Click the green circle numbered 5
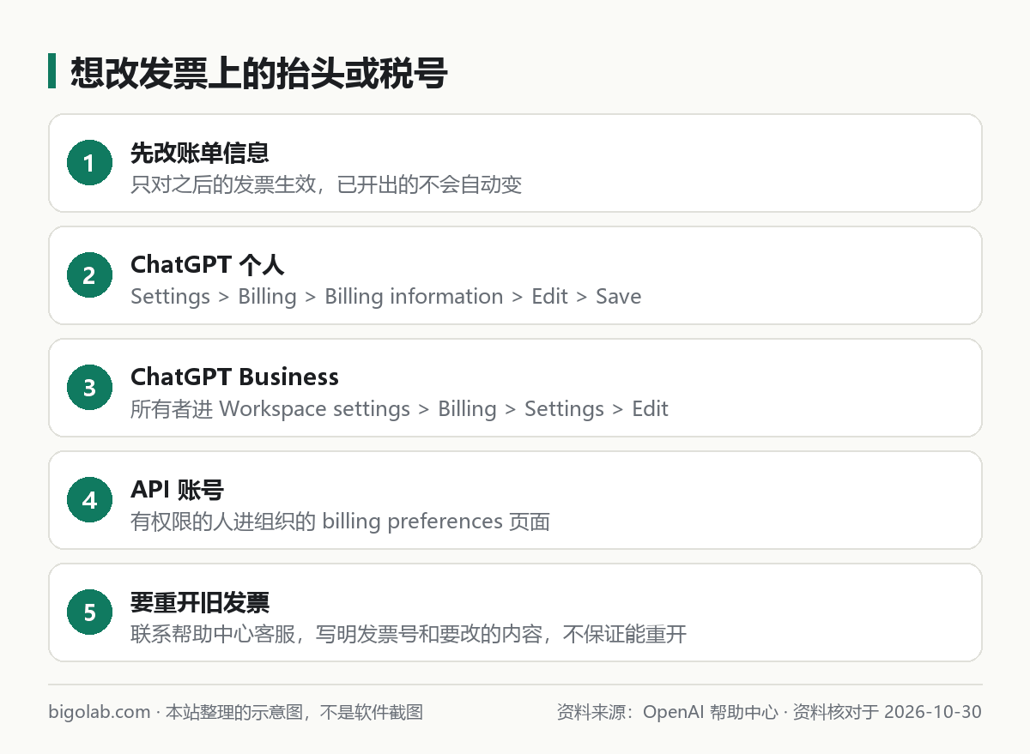Viewport: 1030px width, 754px height. tap(89, 612)
